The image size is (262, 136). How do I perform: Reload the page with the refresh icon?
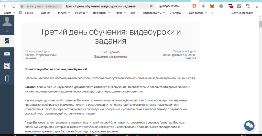[x=14, y=6]
